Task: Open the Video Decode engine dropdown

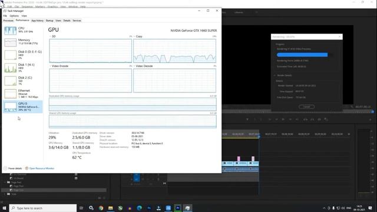Action: coord(143,66)
